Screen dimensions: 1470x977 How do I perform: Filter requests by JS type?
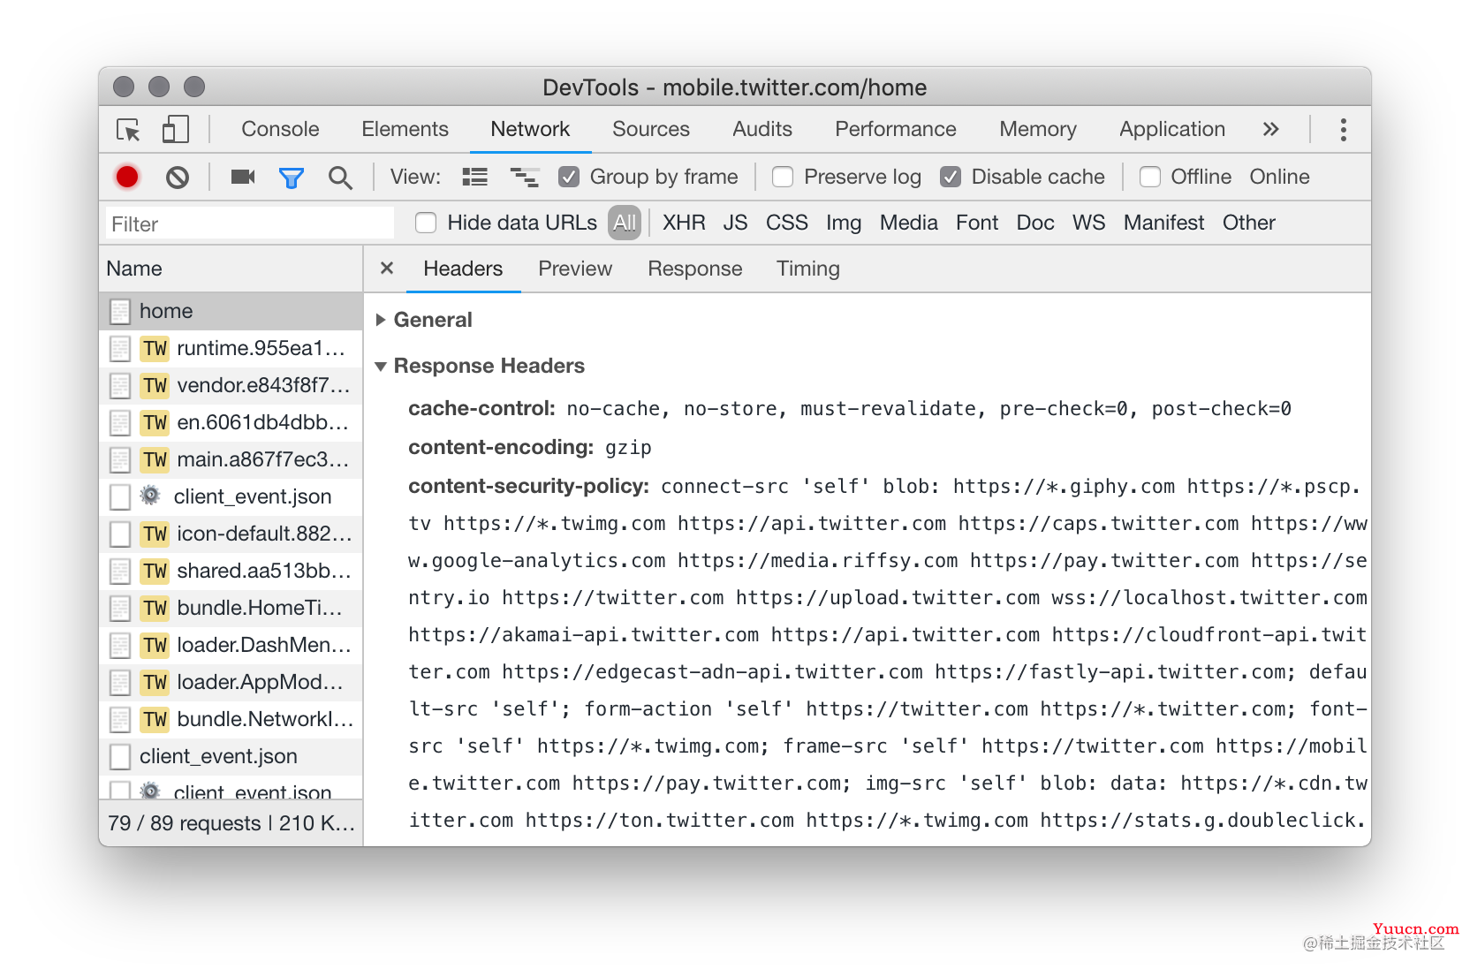pos(735,223)
